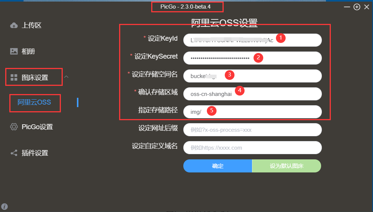This screenshot has height=212, width=373.
Task: Click the 设定存储空间名 bucket field
Action: coord(252,76)
